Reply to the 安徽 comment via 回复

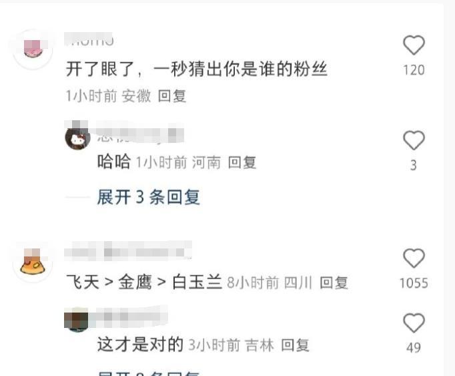pos(172,96)
